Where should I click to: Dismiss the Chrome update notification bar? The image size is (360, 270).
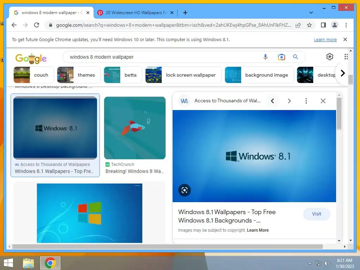[x=345, y=39]
